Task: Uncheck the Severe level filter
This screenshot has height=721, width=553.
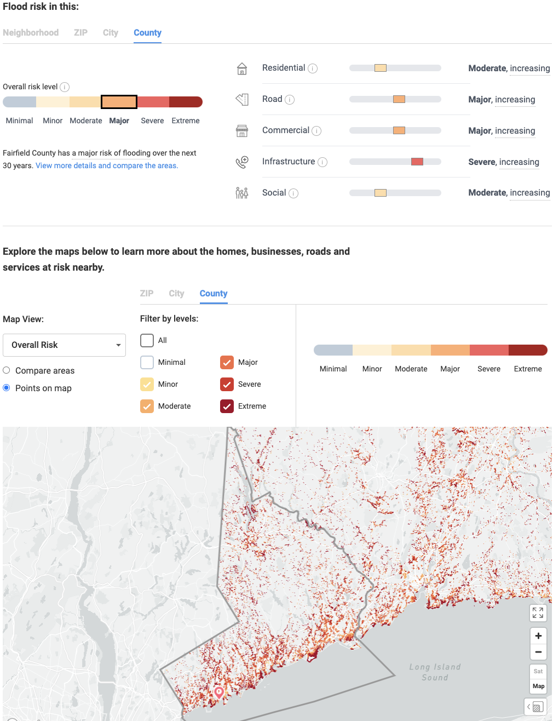Action: pos(227,384)
